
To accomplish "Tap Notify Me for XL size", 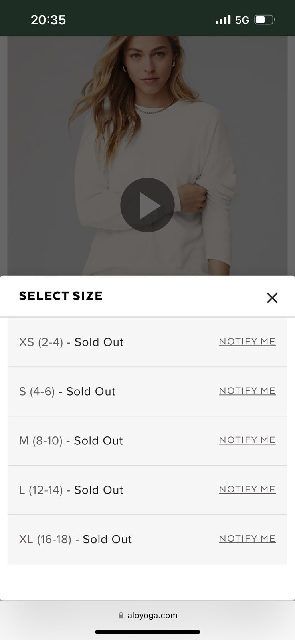I will [247, 538].
